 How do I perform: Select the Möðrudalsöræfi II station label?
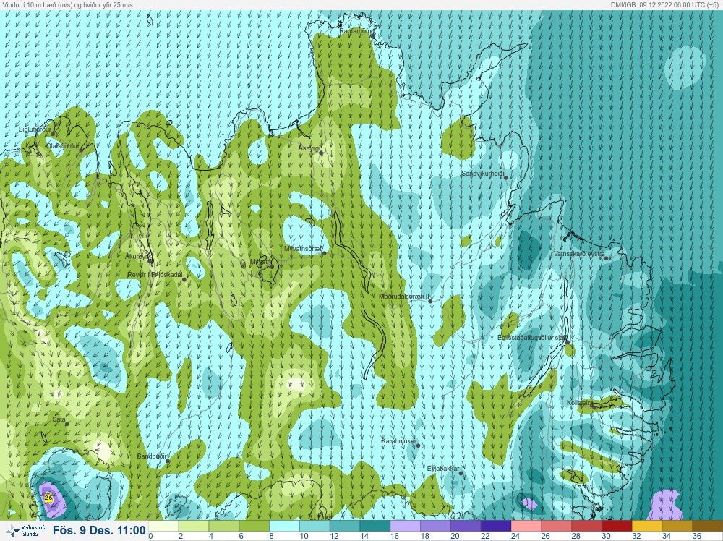pos(404,297)
